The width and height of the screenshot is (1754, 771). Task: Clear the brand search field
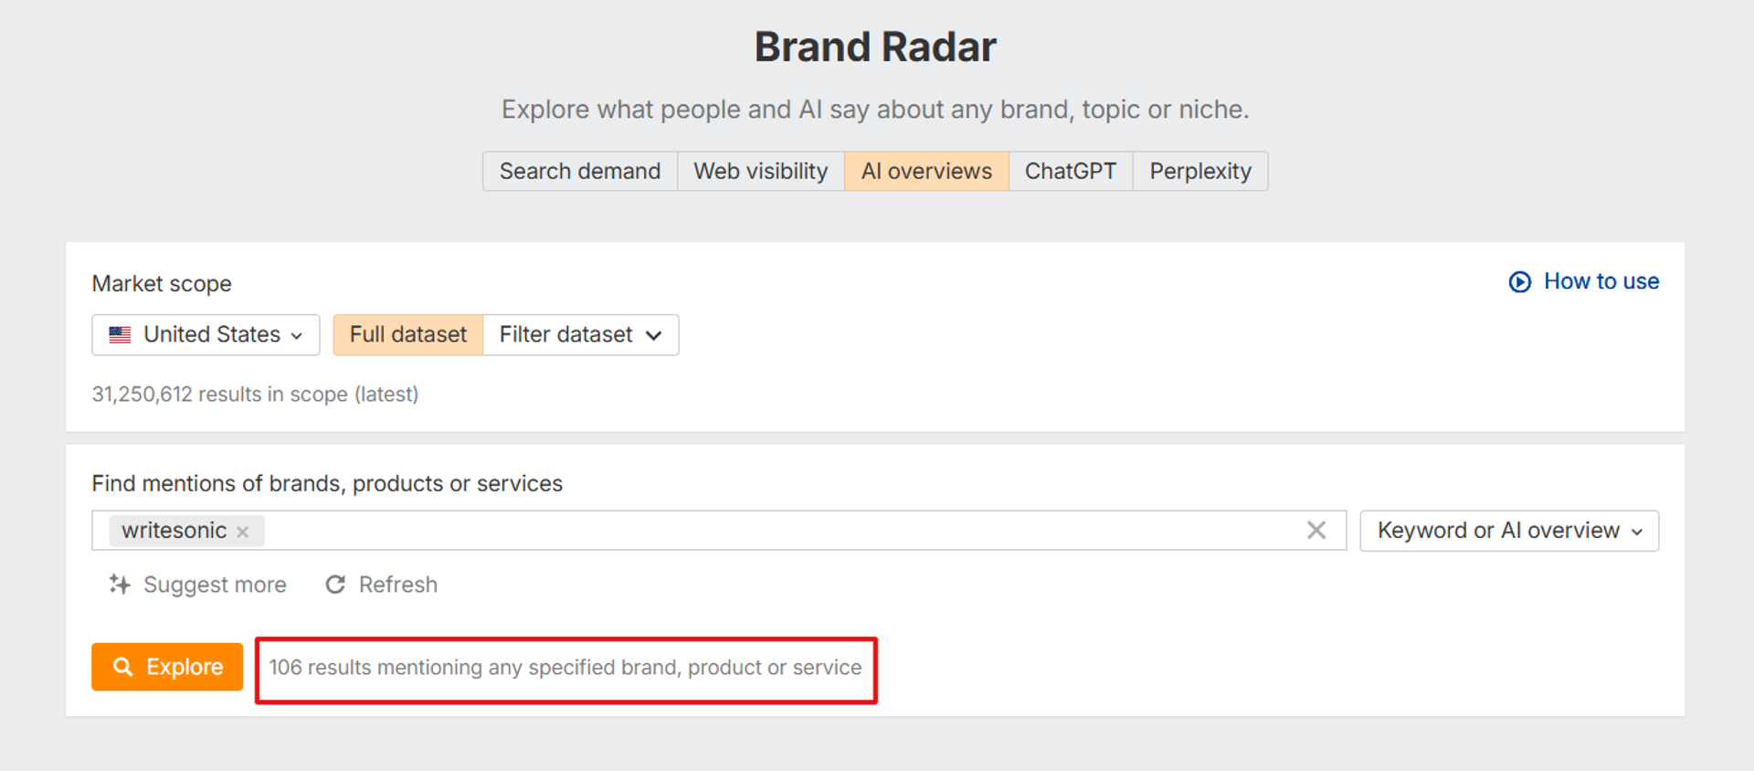click(x=1316, y=530)
